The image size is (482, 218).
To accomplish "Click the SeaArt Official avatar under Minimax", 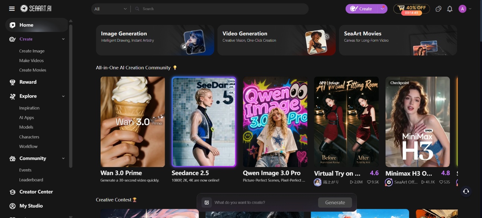I will tap(389, 182).
